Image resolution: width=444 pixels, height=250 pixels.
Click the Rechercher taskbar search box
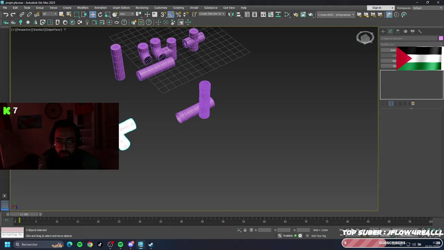coord(38,244)
